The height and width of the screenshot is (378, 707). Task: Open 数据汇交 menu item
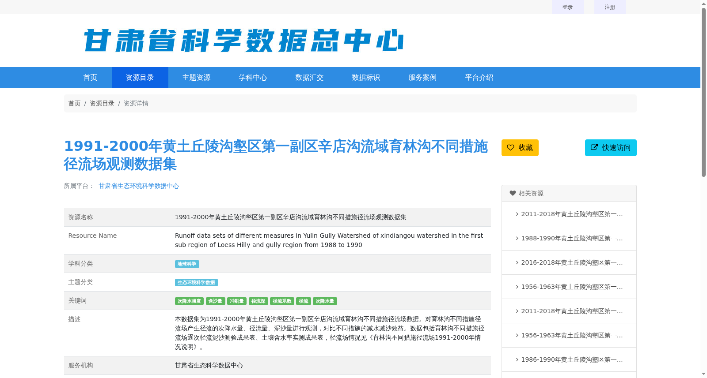pos(310,78)
